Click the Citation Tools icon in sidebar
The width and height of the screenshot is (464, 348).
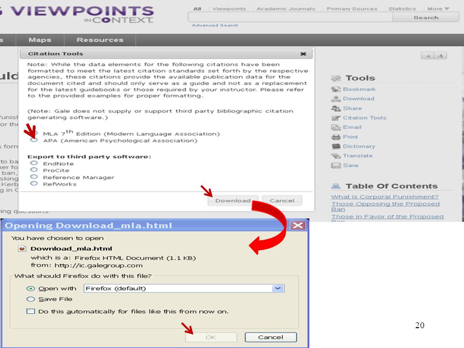pyautogui.click(x=336, y=118)
